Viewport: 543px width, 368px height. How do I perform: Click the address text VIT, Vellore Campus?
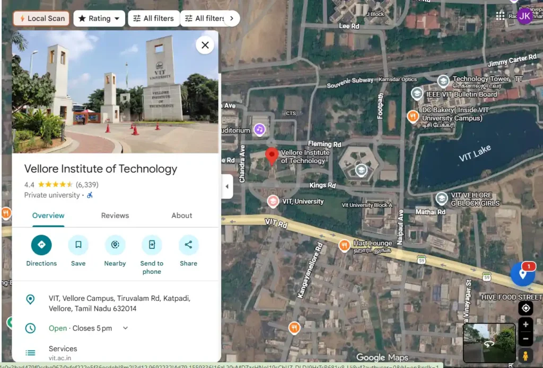[x=119, y=303]
